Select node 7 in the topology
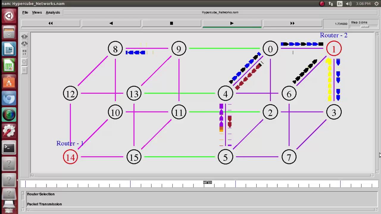The width and height of the screenshot is (381, 214). [289, 157]
